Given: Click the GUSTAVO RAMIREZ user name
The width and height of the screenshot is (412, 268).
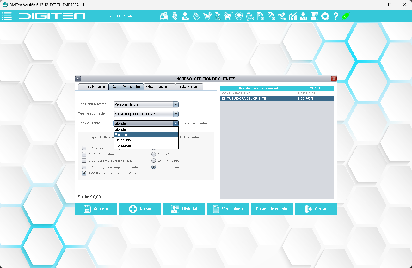Looking at the screenshot, I should pos(125,16).
